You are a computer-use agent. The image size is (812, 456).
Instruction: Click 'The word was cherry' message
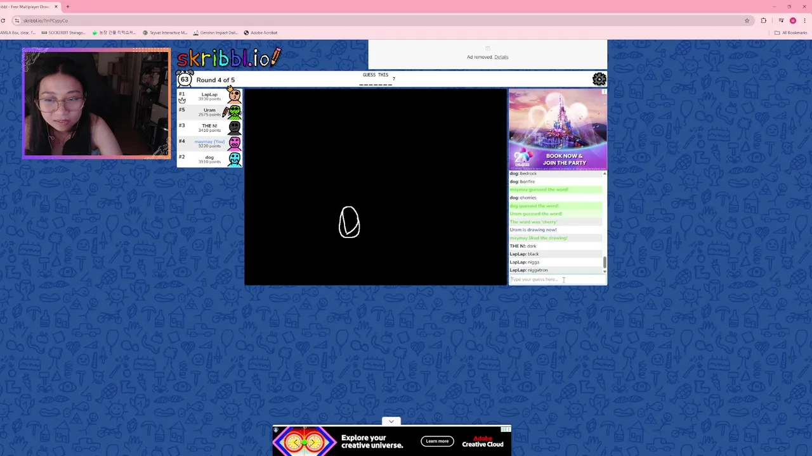click(x=534, y=222)
